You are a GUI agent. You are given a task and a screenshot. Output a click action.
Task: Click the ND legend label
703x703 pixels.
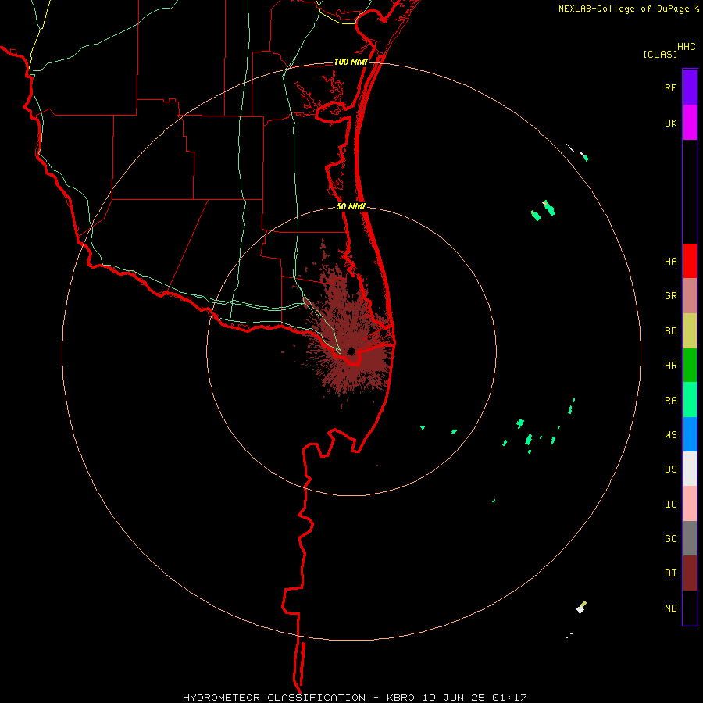[670, 608]
